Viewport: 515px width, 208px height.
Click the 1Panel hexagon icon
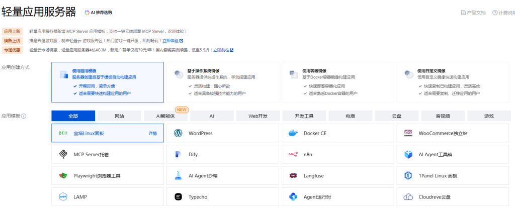point(408,175)
